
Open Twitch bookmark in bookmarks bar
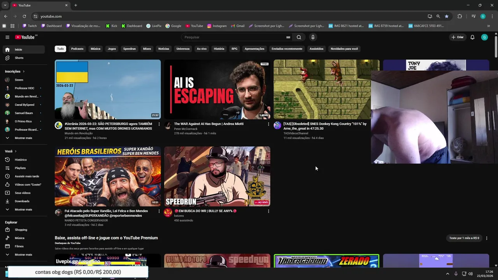(30, 26)
